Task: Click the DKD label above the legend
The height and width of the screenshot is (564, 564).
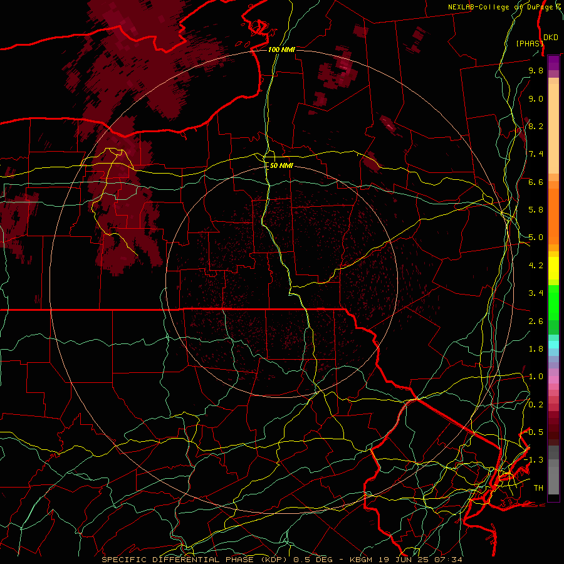Action: [x=551, y=38]
